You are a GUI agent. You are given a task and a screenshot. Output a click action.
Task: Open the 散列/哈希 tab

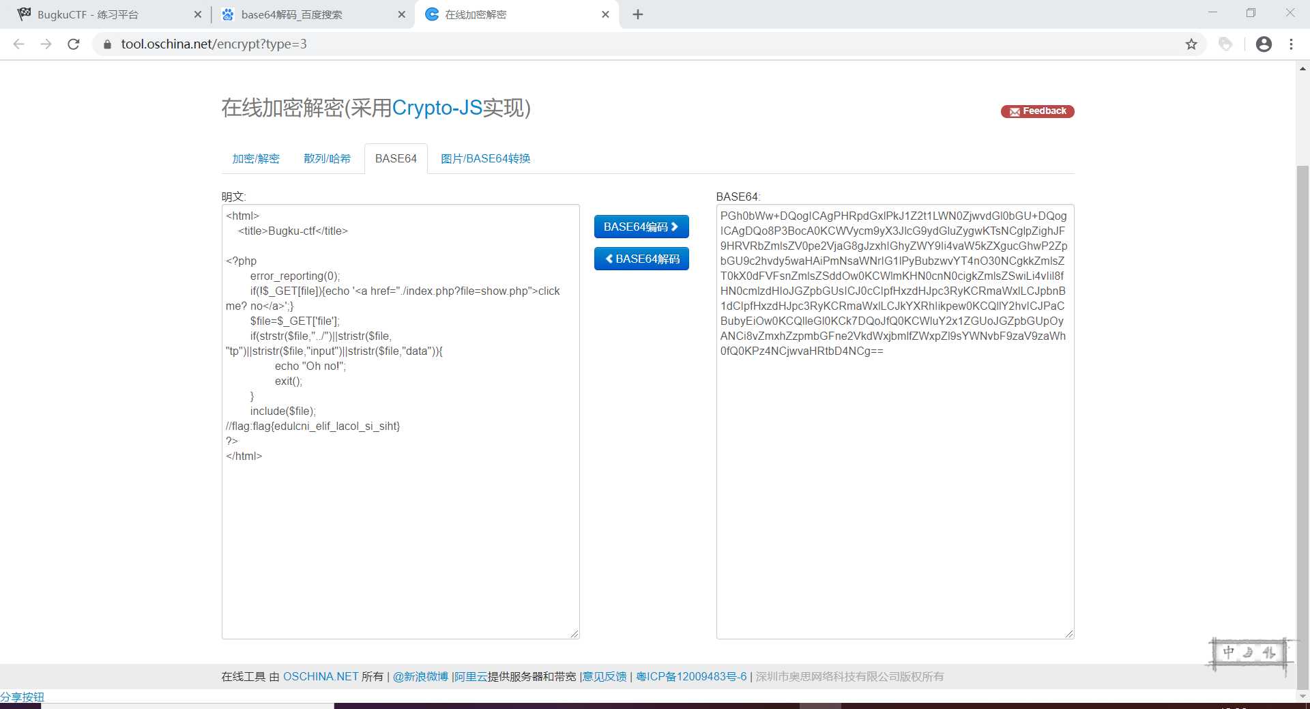(327, 158)
